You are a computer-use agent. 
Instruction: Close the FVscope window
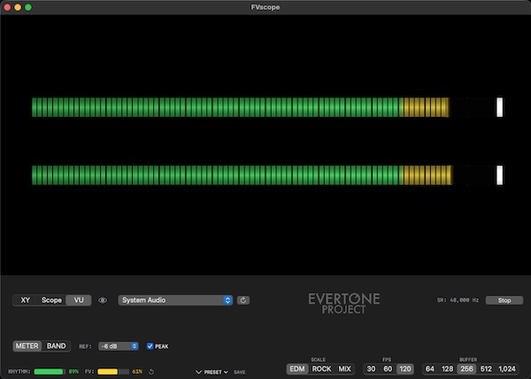point(7,7)
